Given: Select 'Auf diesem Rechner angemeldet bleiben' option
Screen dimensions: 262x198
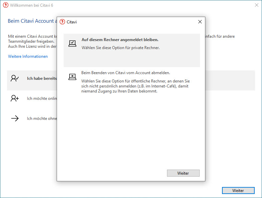Looking at the screenshot, I should click(120, 40).
